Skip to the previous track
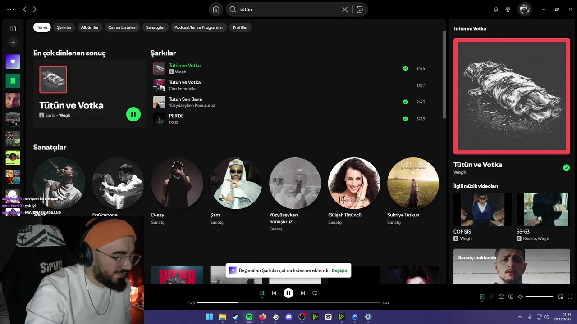Viewport: 577px width, 324px height. pyautogui.click(x=274, y=293)
